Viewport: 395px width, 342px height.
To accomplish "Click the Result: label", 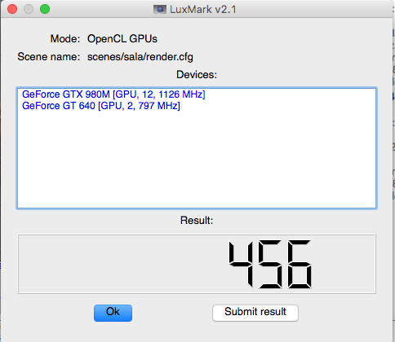I will pyautogui.click(x=197, y=221).
